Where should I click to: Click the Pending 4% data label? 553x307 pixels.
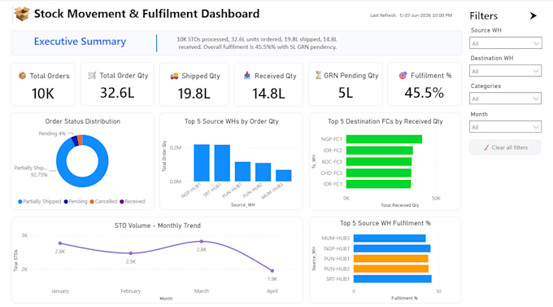(52, 134)
